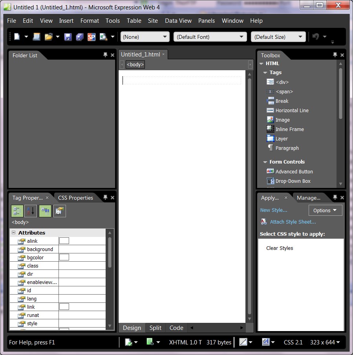Open the Format menu
This screenshot has width=353, height=355.
(x=90, y=21)
